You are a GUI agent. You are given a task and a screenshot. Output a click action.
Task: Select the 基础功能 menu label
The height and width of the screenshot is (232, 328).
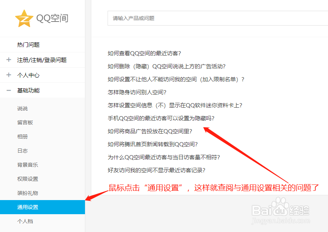click(x=28, y=90)
